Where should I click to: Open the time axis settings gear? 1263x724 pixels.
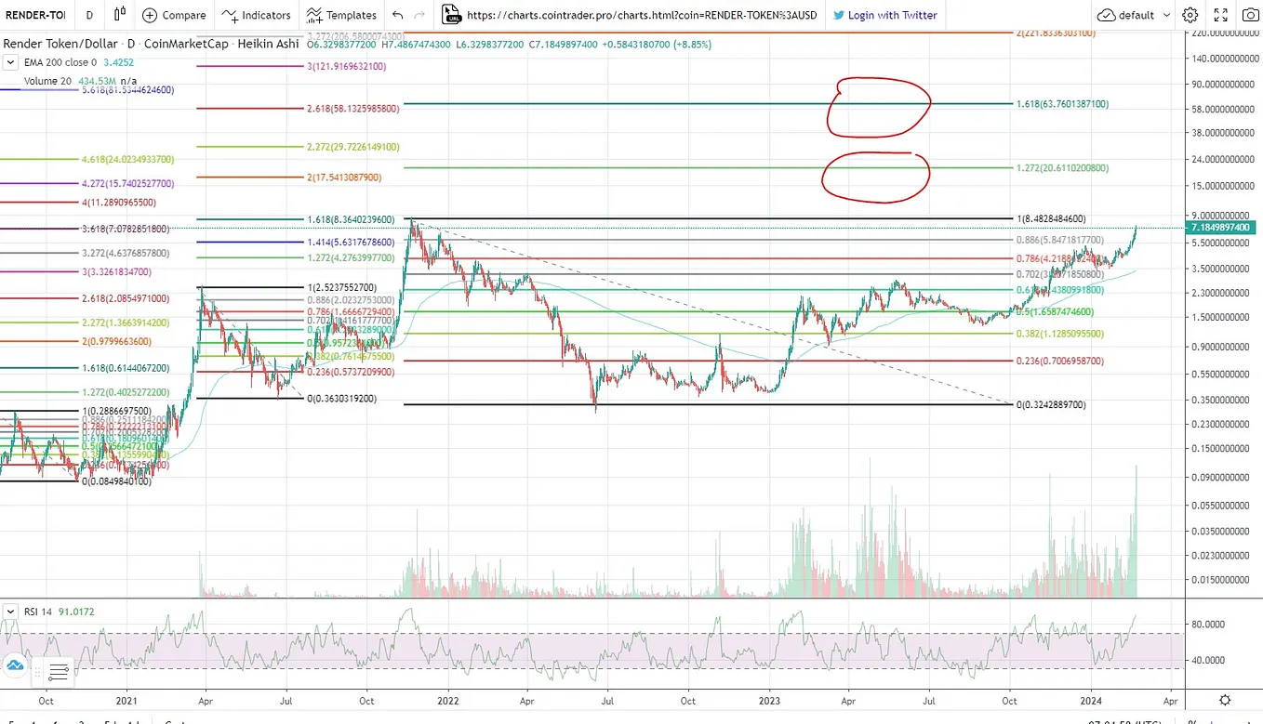1226,700
